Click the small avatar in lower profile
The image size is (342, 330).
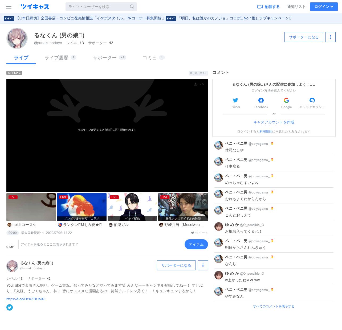(x=12, y=266)
